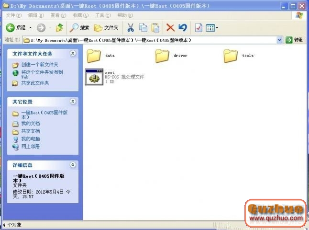Click 创建一个新文件夹 link

(x=40, y=64)
